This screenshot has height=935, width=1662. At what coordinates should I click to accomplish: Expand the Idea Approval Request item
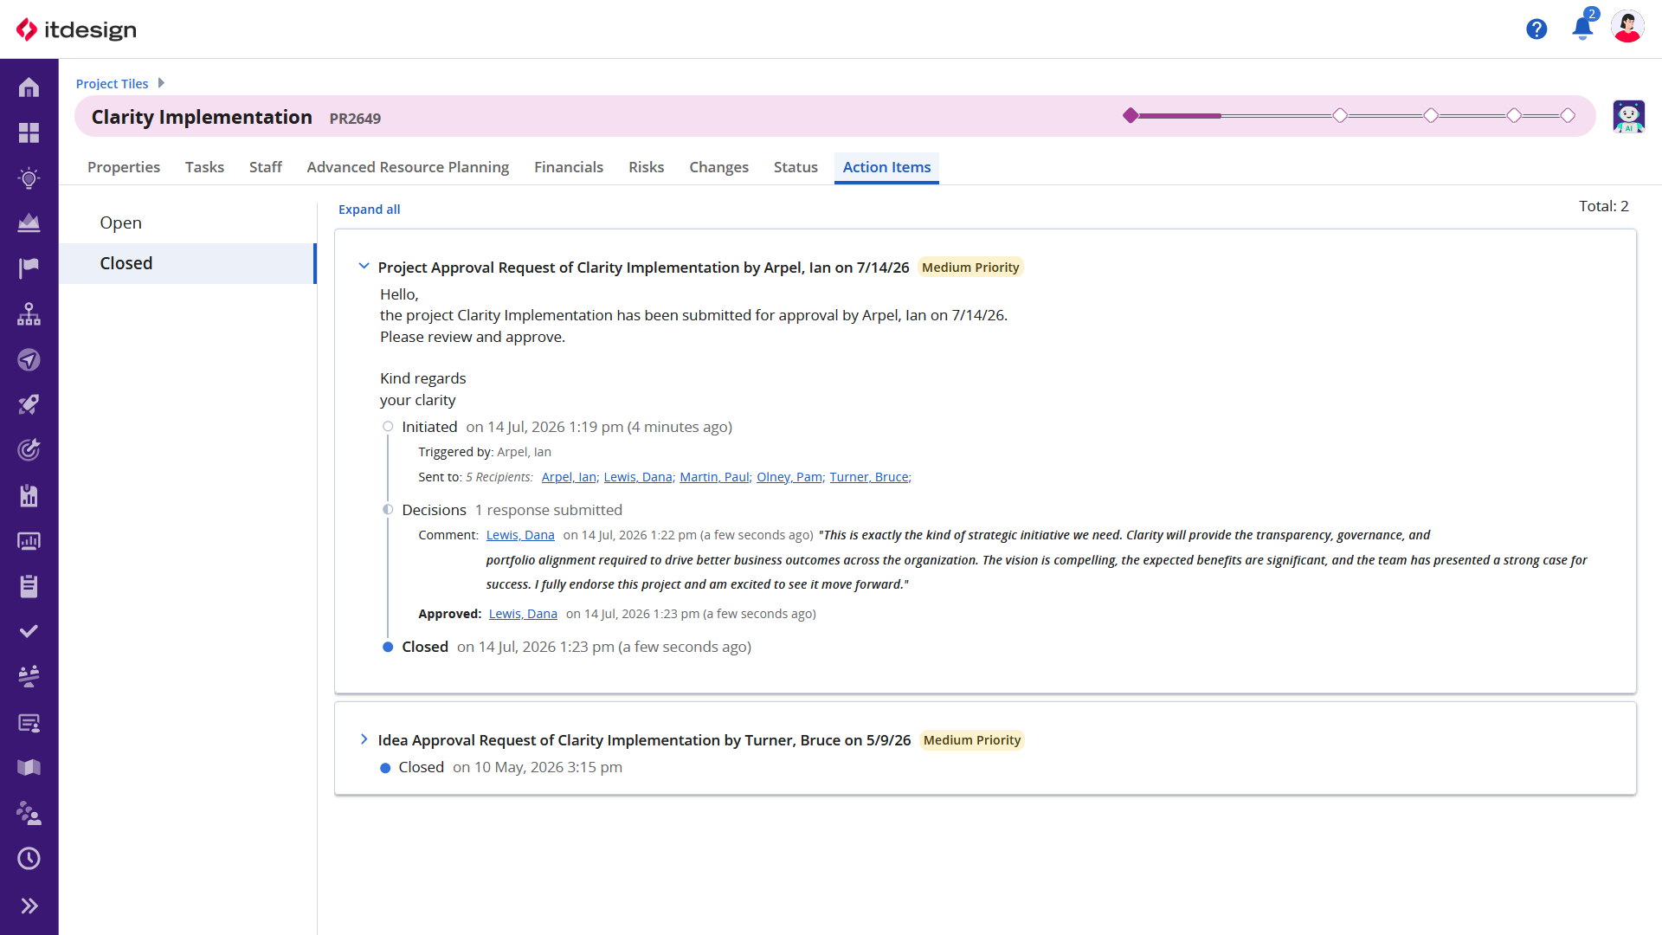tap(364, 739)
